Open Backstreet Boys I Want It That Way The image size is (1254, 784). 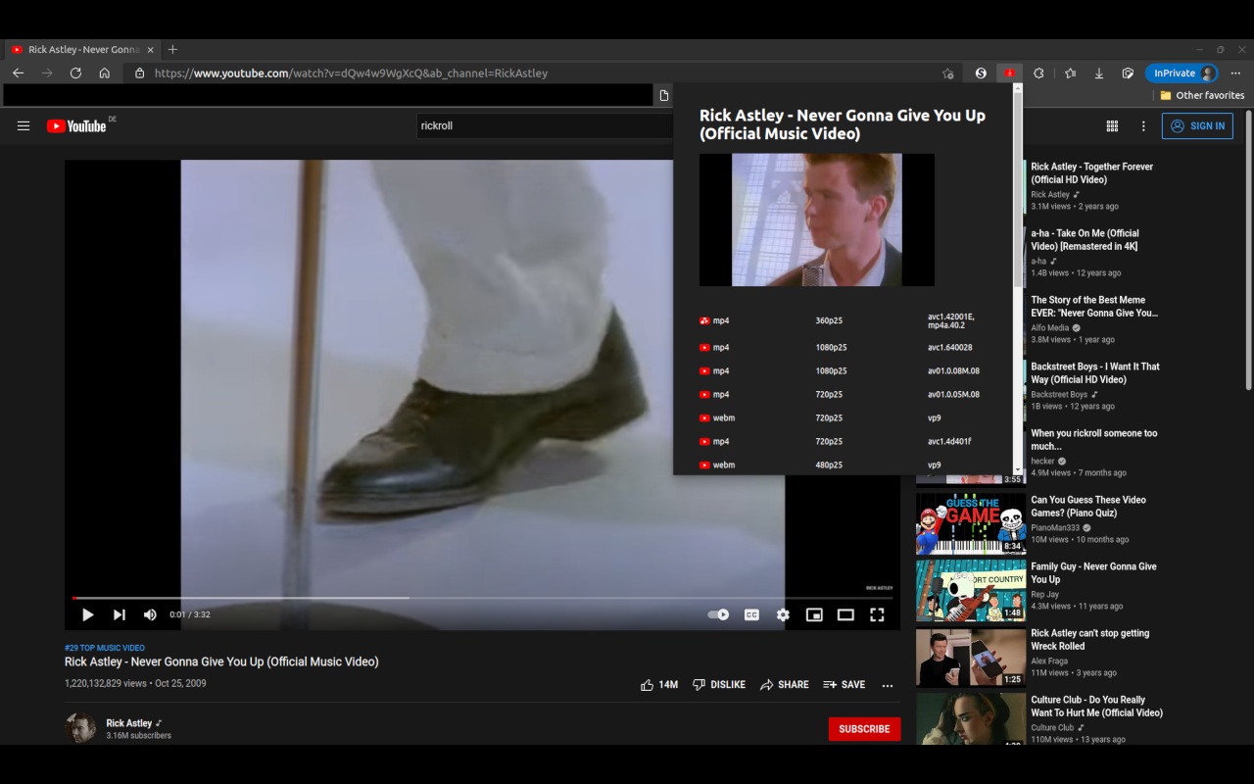click(1094, 372)
